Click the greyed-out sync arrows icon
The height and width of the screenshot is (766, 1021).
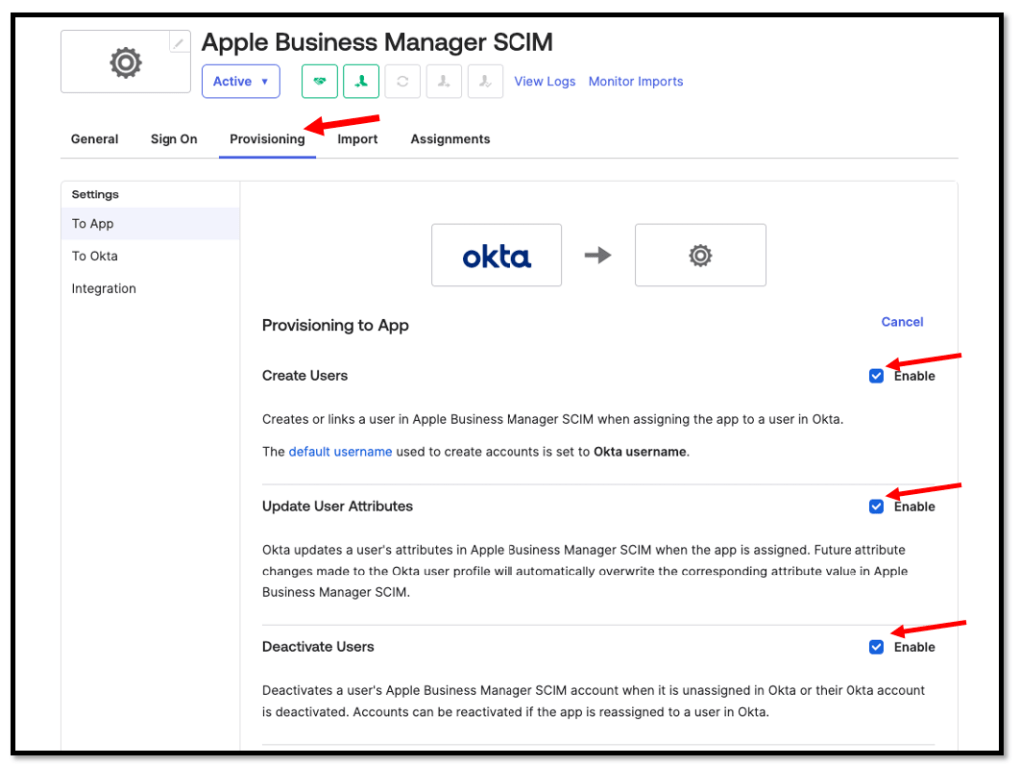402,82
